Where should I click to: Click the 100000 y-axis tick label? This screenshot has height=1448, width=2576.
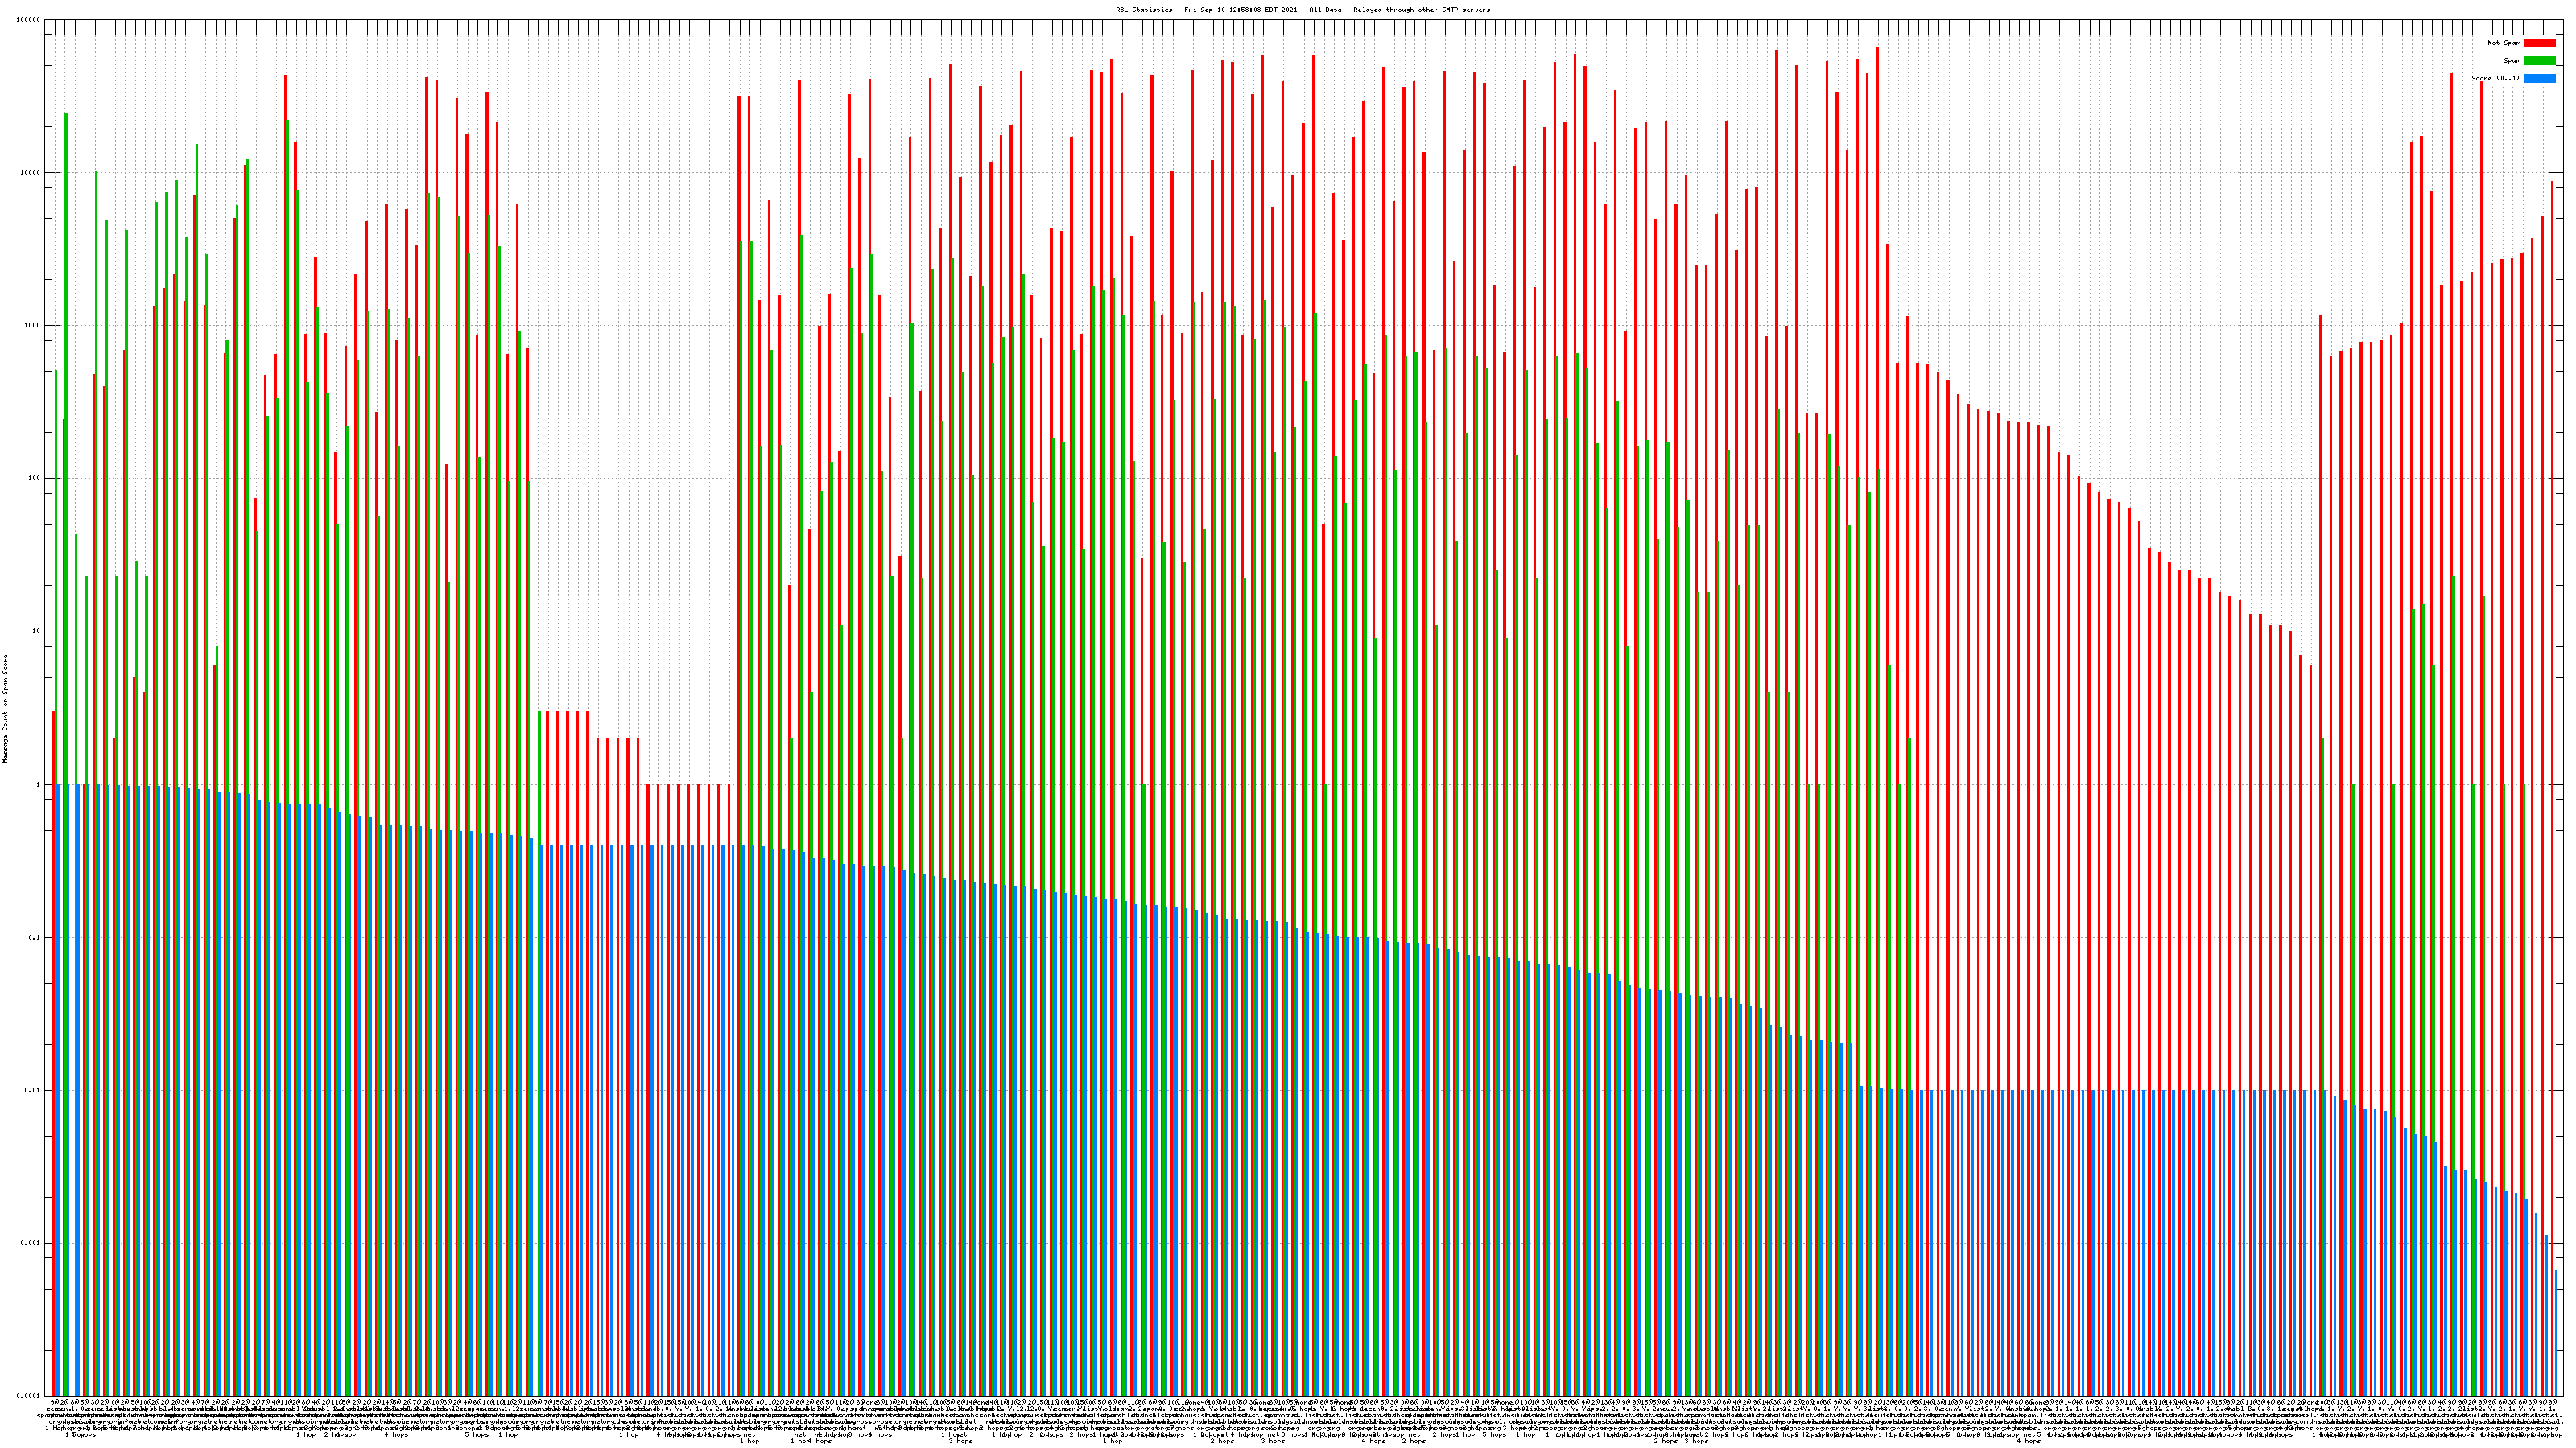click(29, 20)
